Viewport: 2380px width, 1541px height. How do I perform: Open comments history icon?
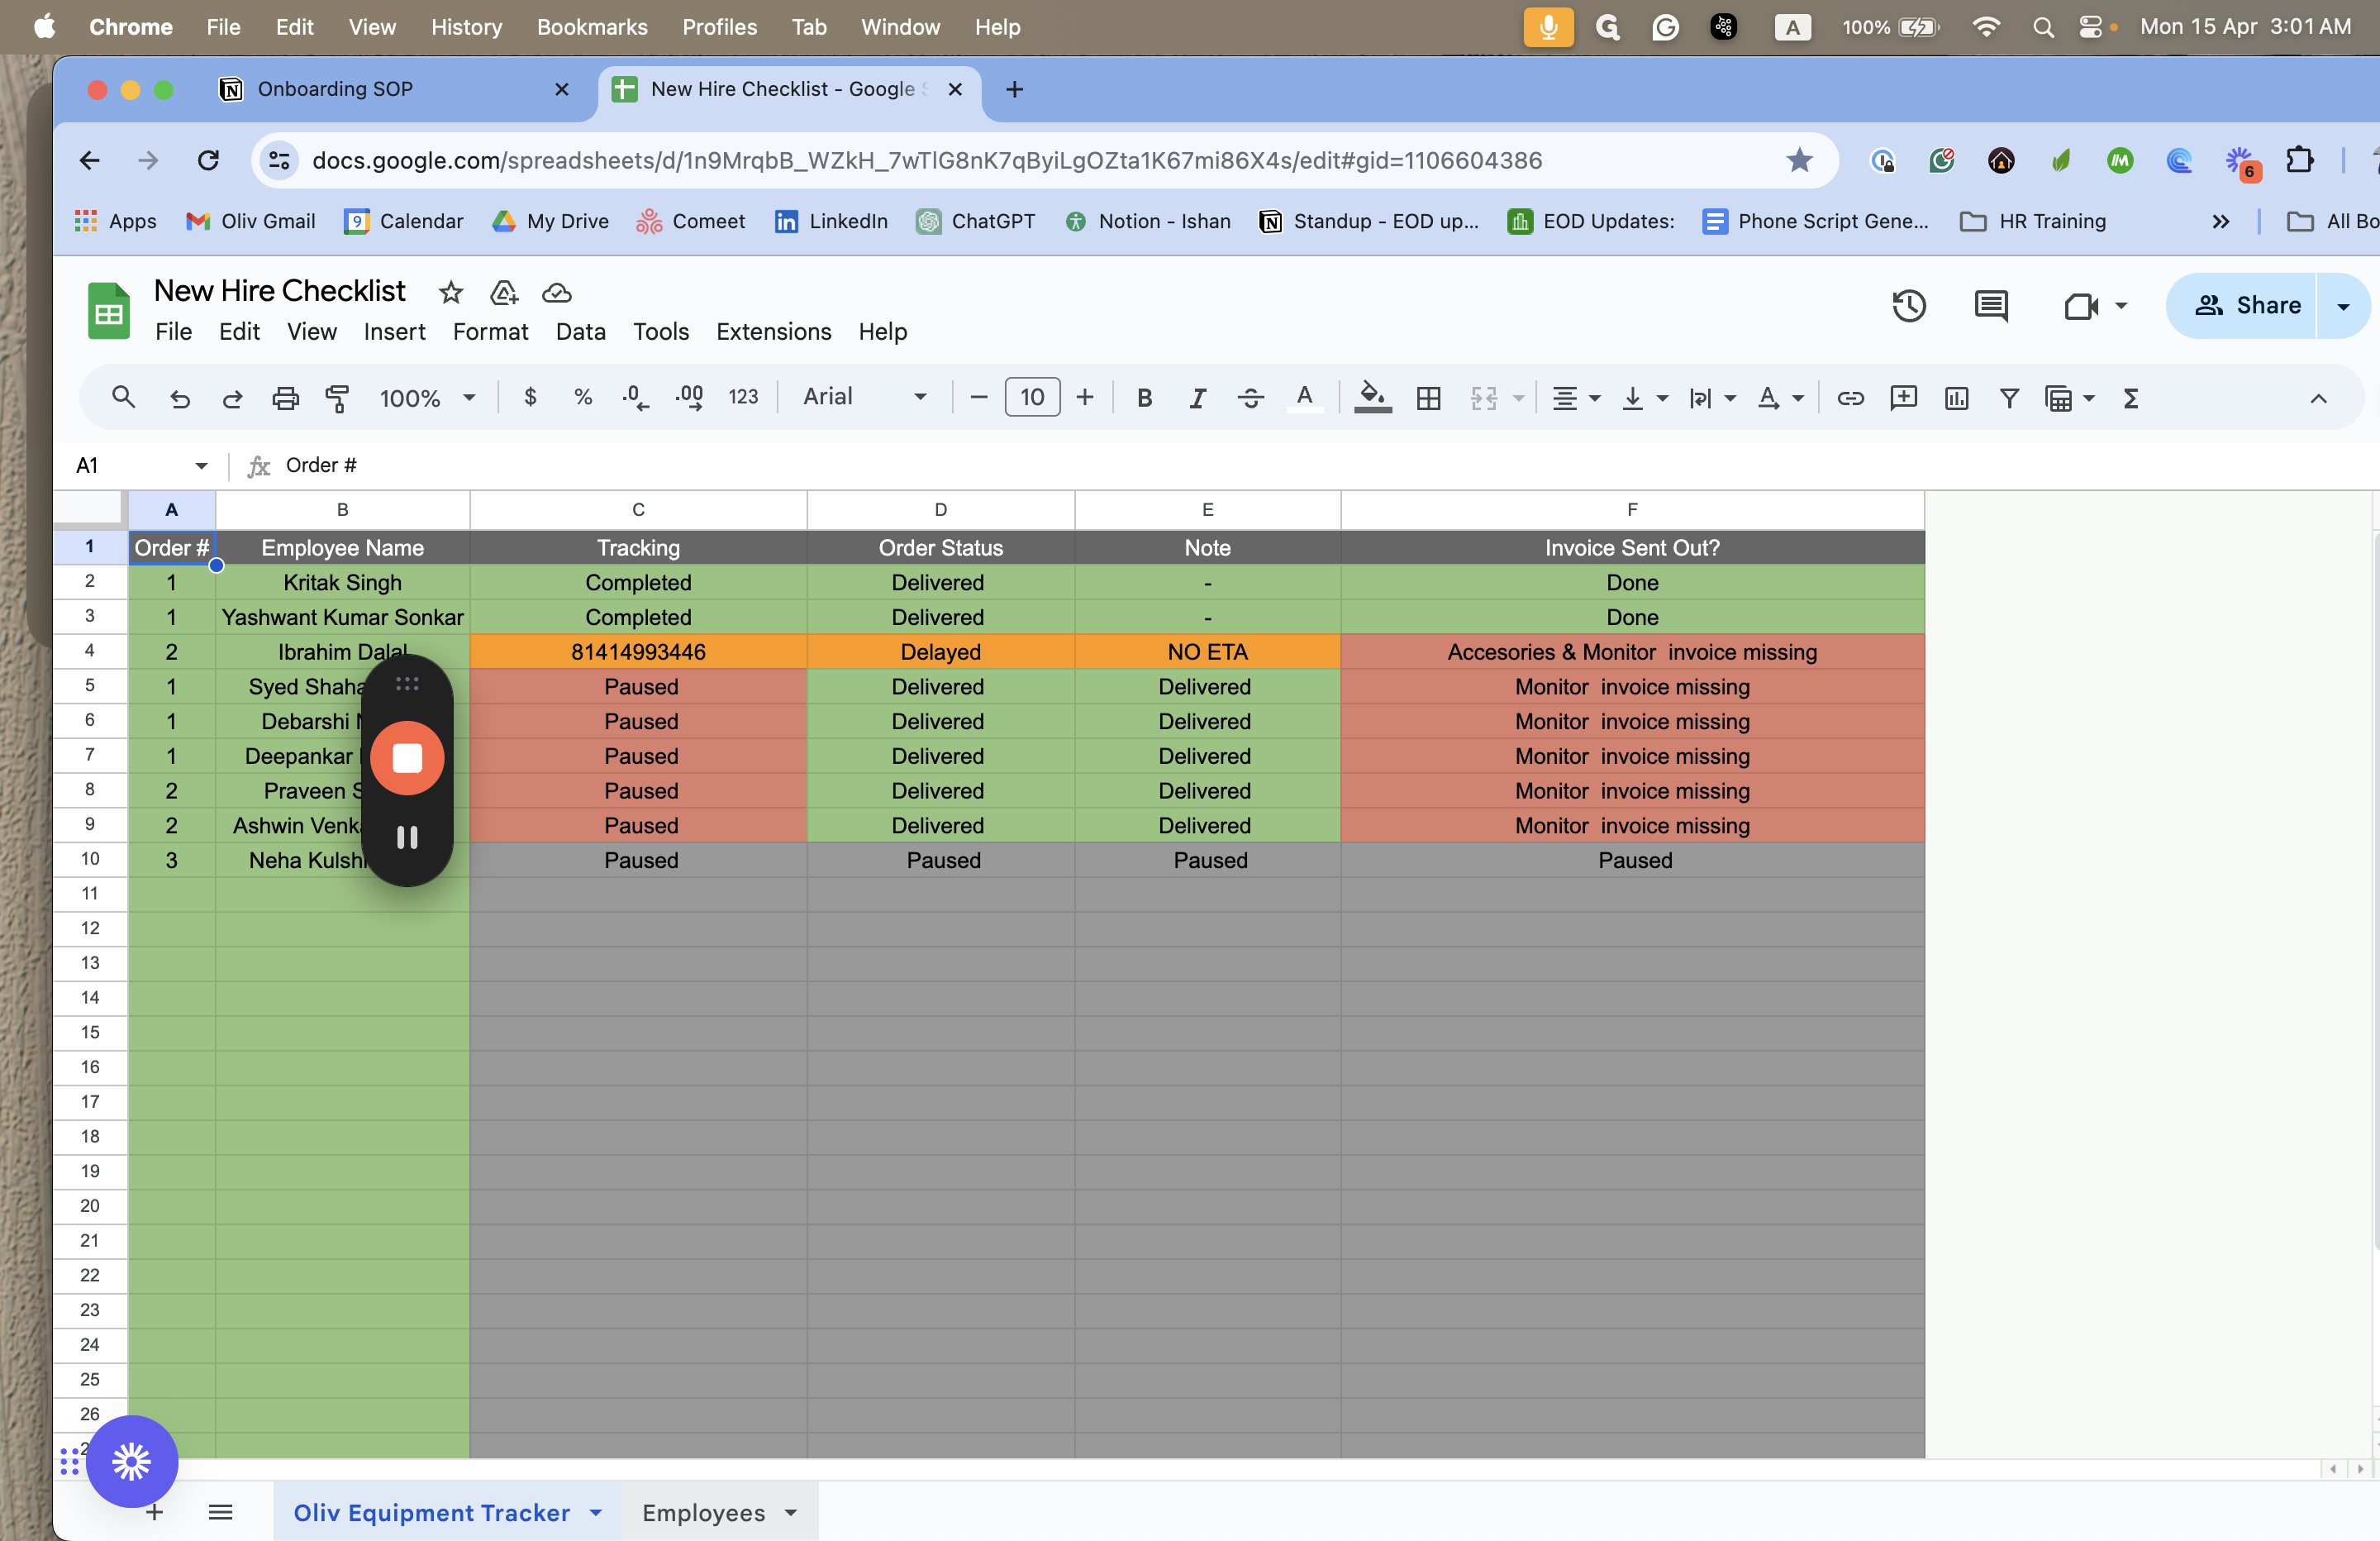(1990, 305)
